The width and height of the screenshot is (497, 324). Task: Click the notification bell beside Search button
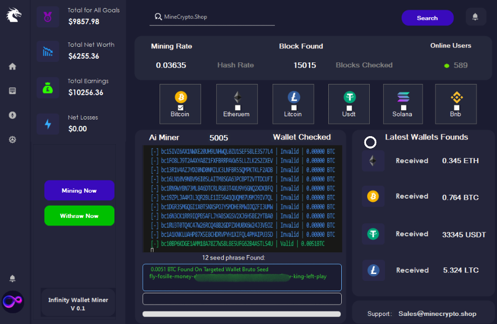[x=475, y=17]
